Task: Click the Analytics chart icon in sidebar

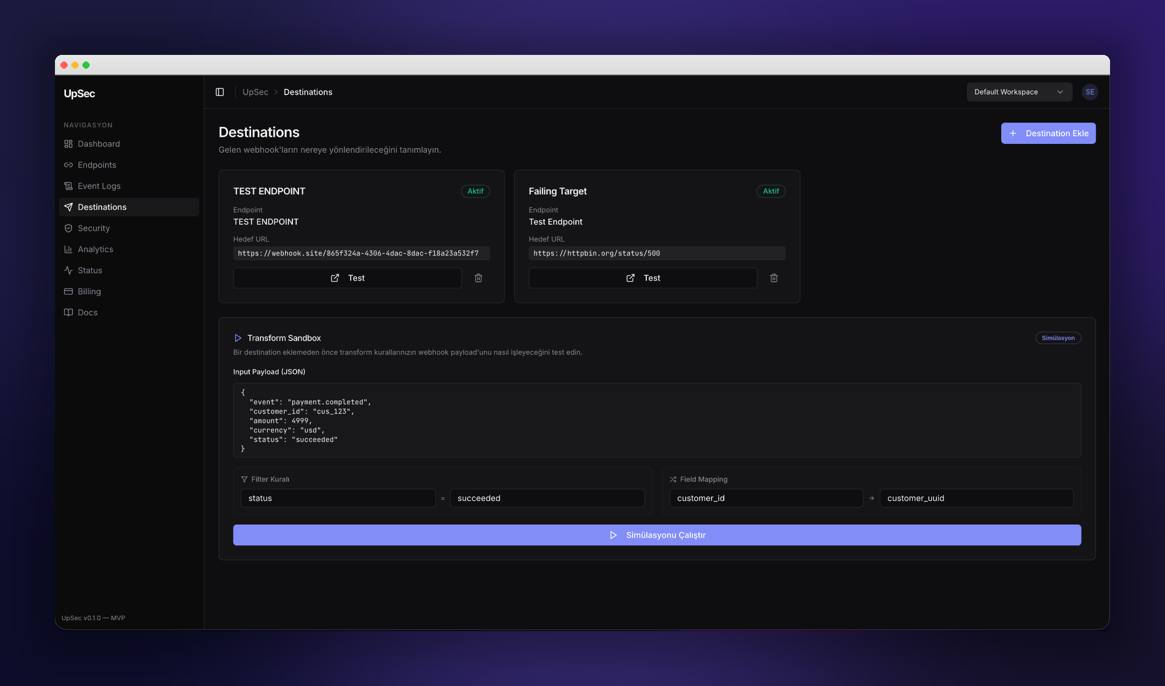Action: (68, 249)
